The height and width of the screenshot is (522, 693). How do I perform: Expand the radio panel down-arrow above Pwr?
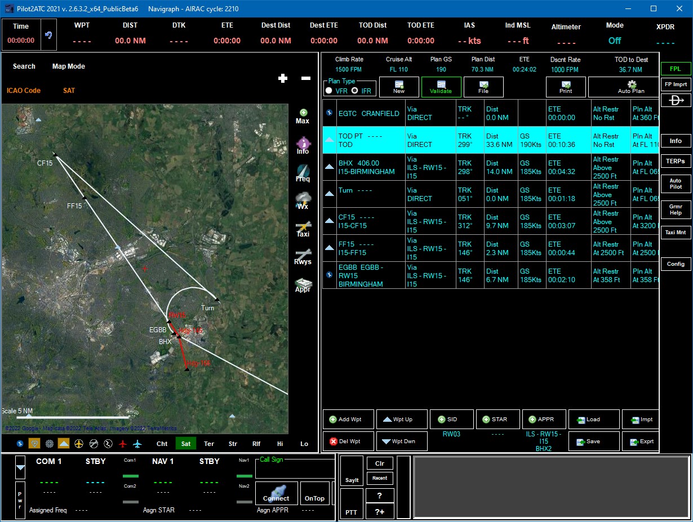click(x=20, y=467)
